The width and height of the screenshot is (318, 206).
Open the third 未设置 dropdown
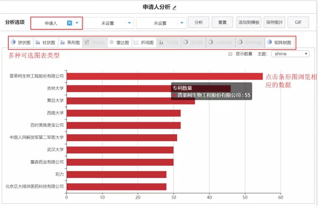(x=182, y=23)
